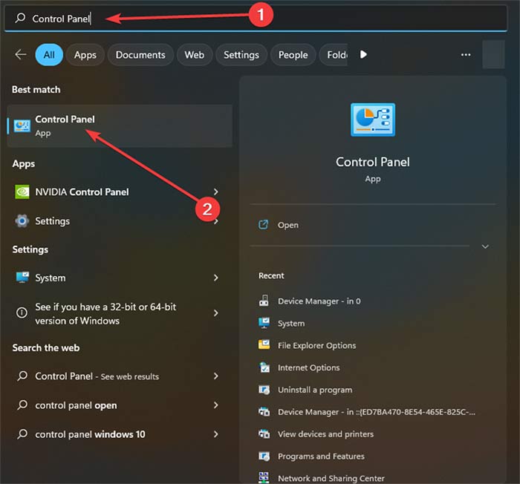Open recent 'Device Manager - in ::{ED7BA470' text

pyautogui.click(x=377, y=412)
